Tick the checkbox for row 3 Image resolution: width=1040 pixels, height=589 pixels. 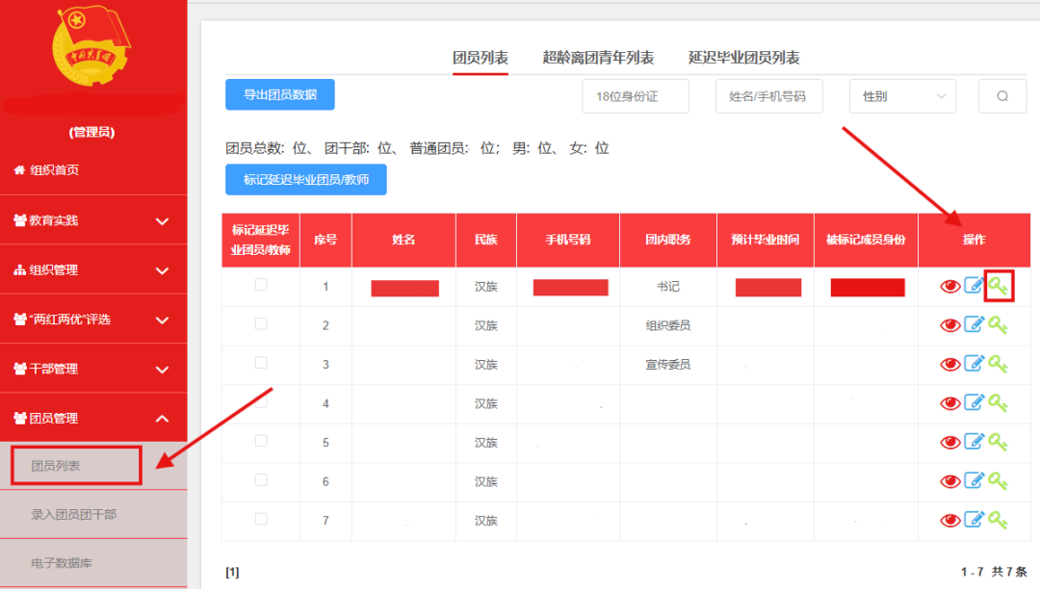(261, 363)
